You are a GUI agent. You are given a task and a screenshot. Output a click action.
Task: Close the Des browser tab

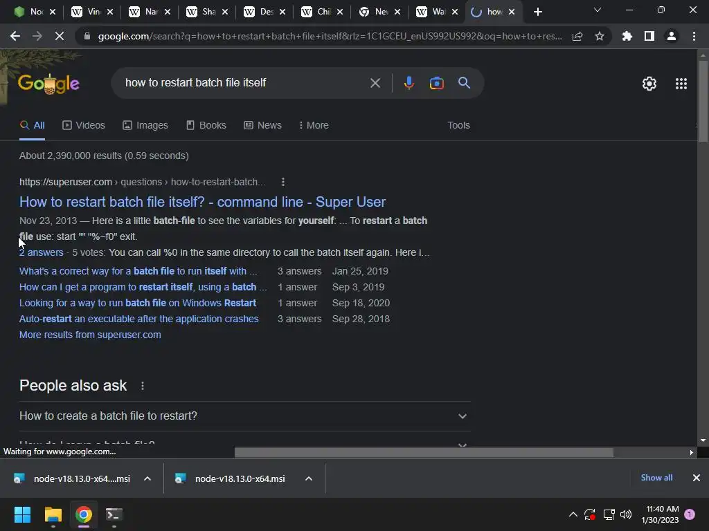tap(282, 12)
